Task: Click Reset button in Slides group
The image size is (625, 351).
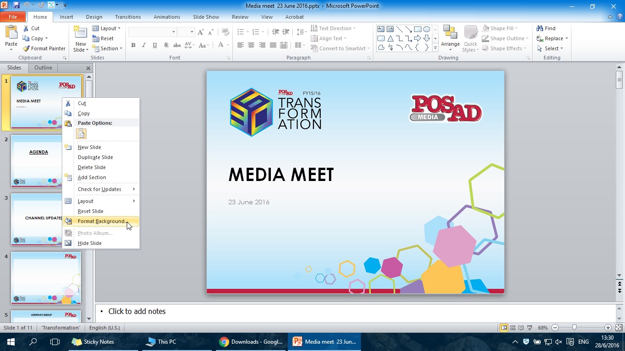Action: [x=103, y=38]
